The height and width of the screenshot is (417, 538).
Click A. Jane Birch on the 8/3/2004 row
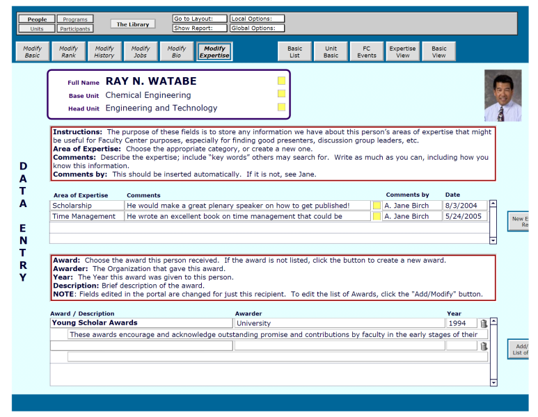(412, 206)
